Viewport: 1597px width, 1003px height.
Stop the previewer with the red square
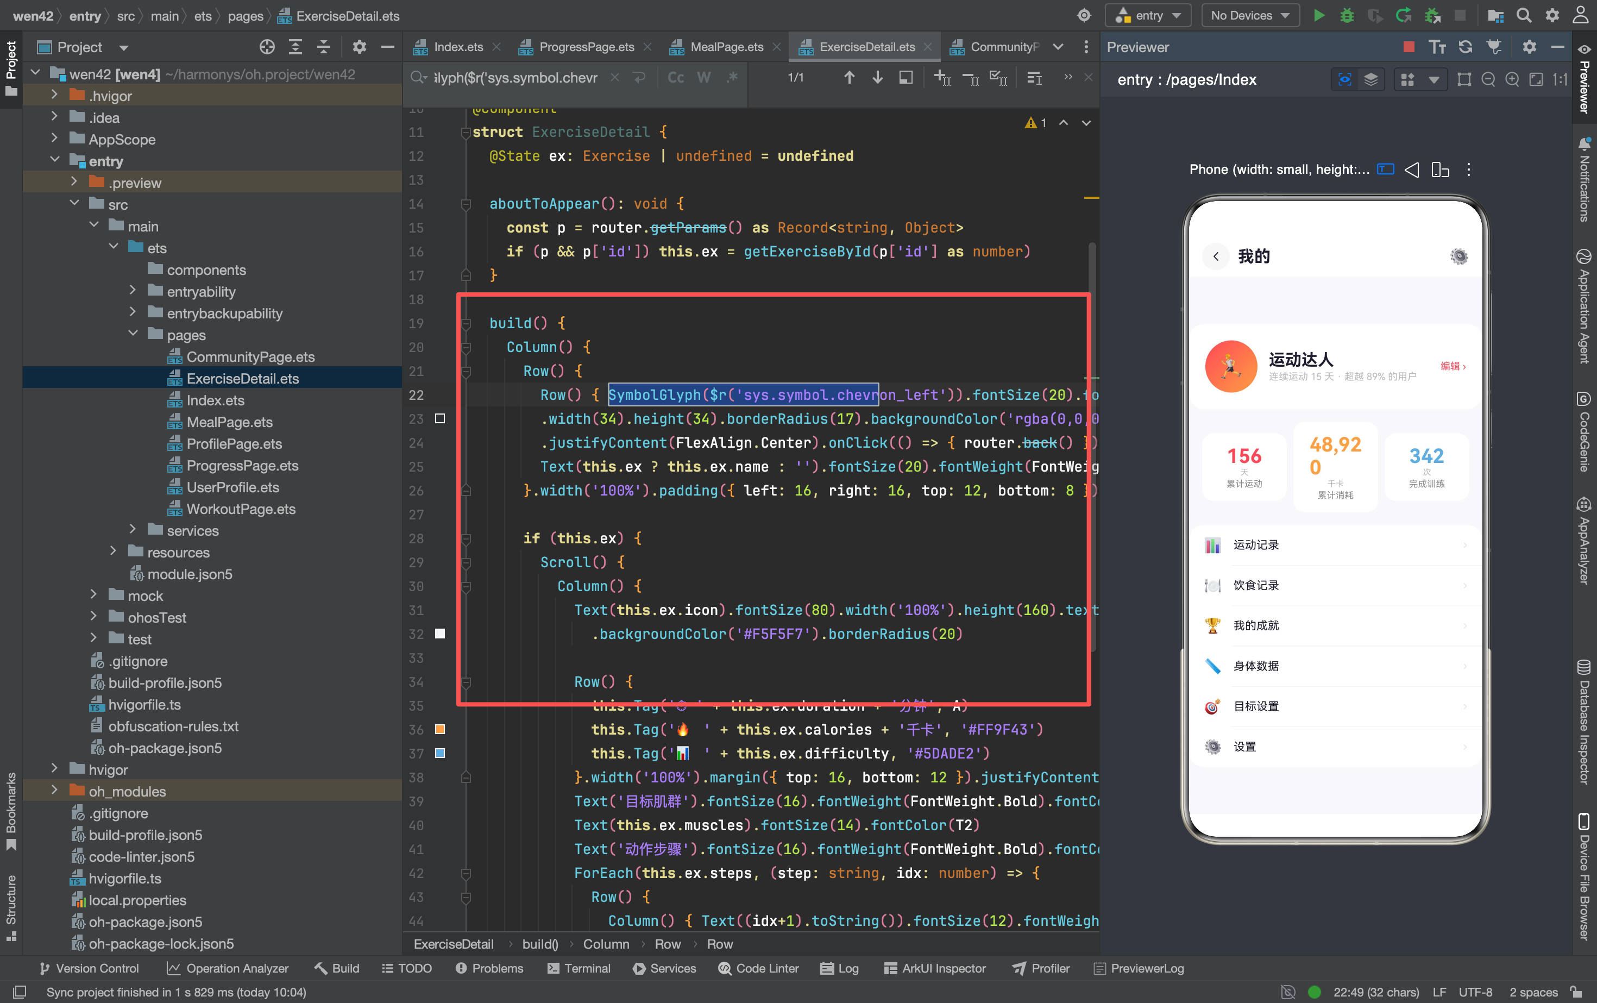1409,46
